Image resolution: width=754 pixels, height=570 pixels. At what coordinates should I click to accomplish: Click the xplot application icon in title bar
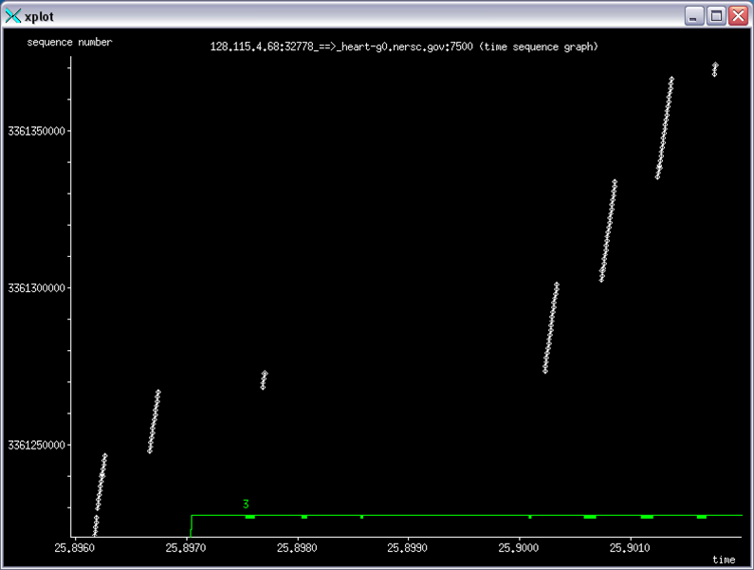click(x=13, y=16)
